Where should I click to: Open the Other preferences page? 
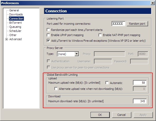click(13, 35)
